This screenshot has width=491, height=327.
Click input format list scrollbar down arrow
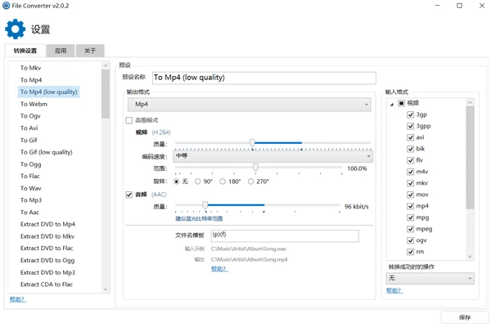(x=470, y=257)
